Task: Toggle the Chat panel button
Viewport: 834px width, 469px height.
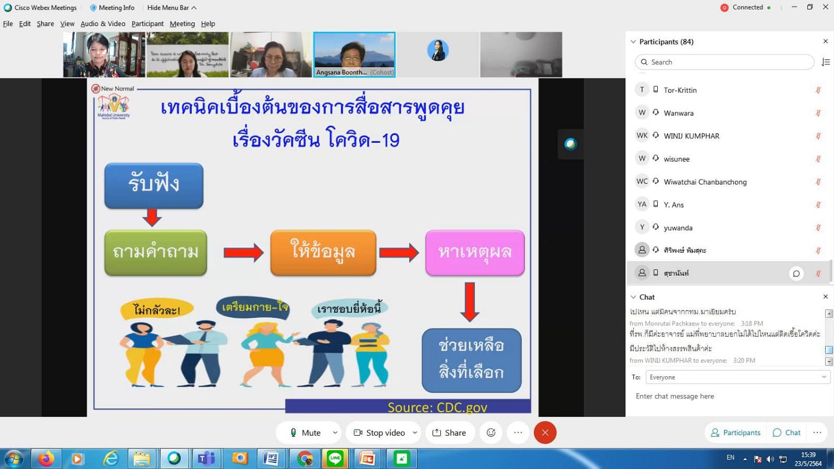Action: tap(787, 432)
